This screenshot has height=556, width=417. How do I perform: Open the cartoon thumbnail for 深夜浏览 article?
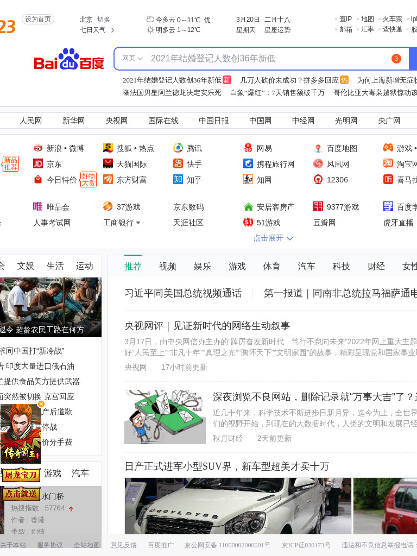coord(165,417)
